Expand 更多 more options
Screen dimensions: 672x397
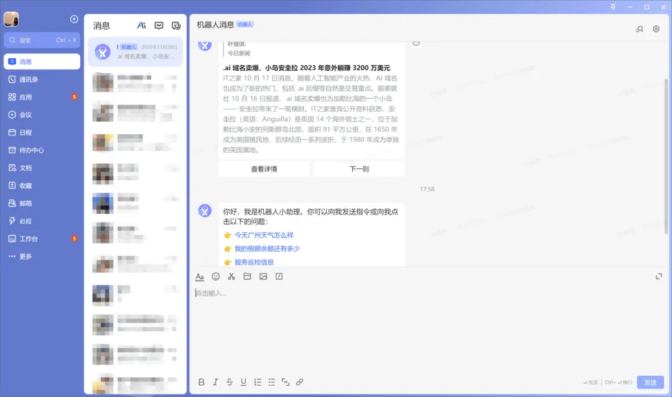pyautogui.click(x=42, y=256)
